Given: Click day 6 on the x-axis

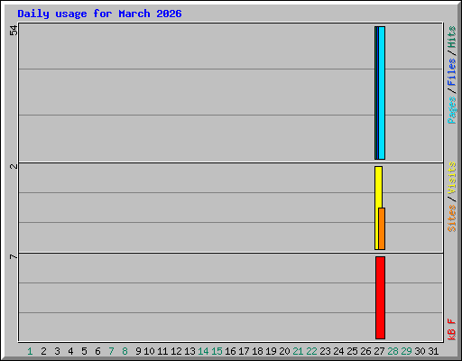Looking at the screenshot, I should [97, 351].
